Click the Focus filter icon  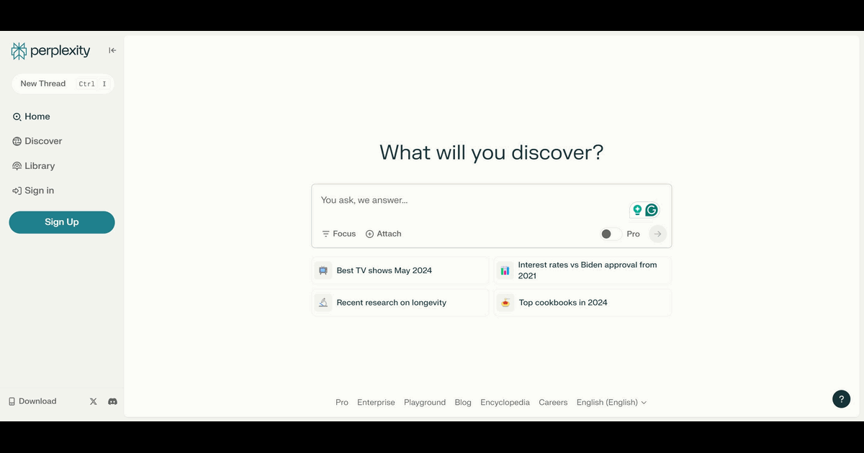(x=325, y=234)
